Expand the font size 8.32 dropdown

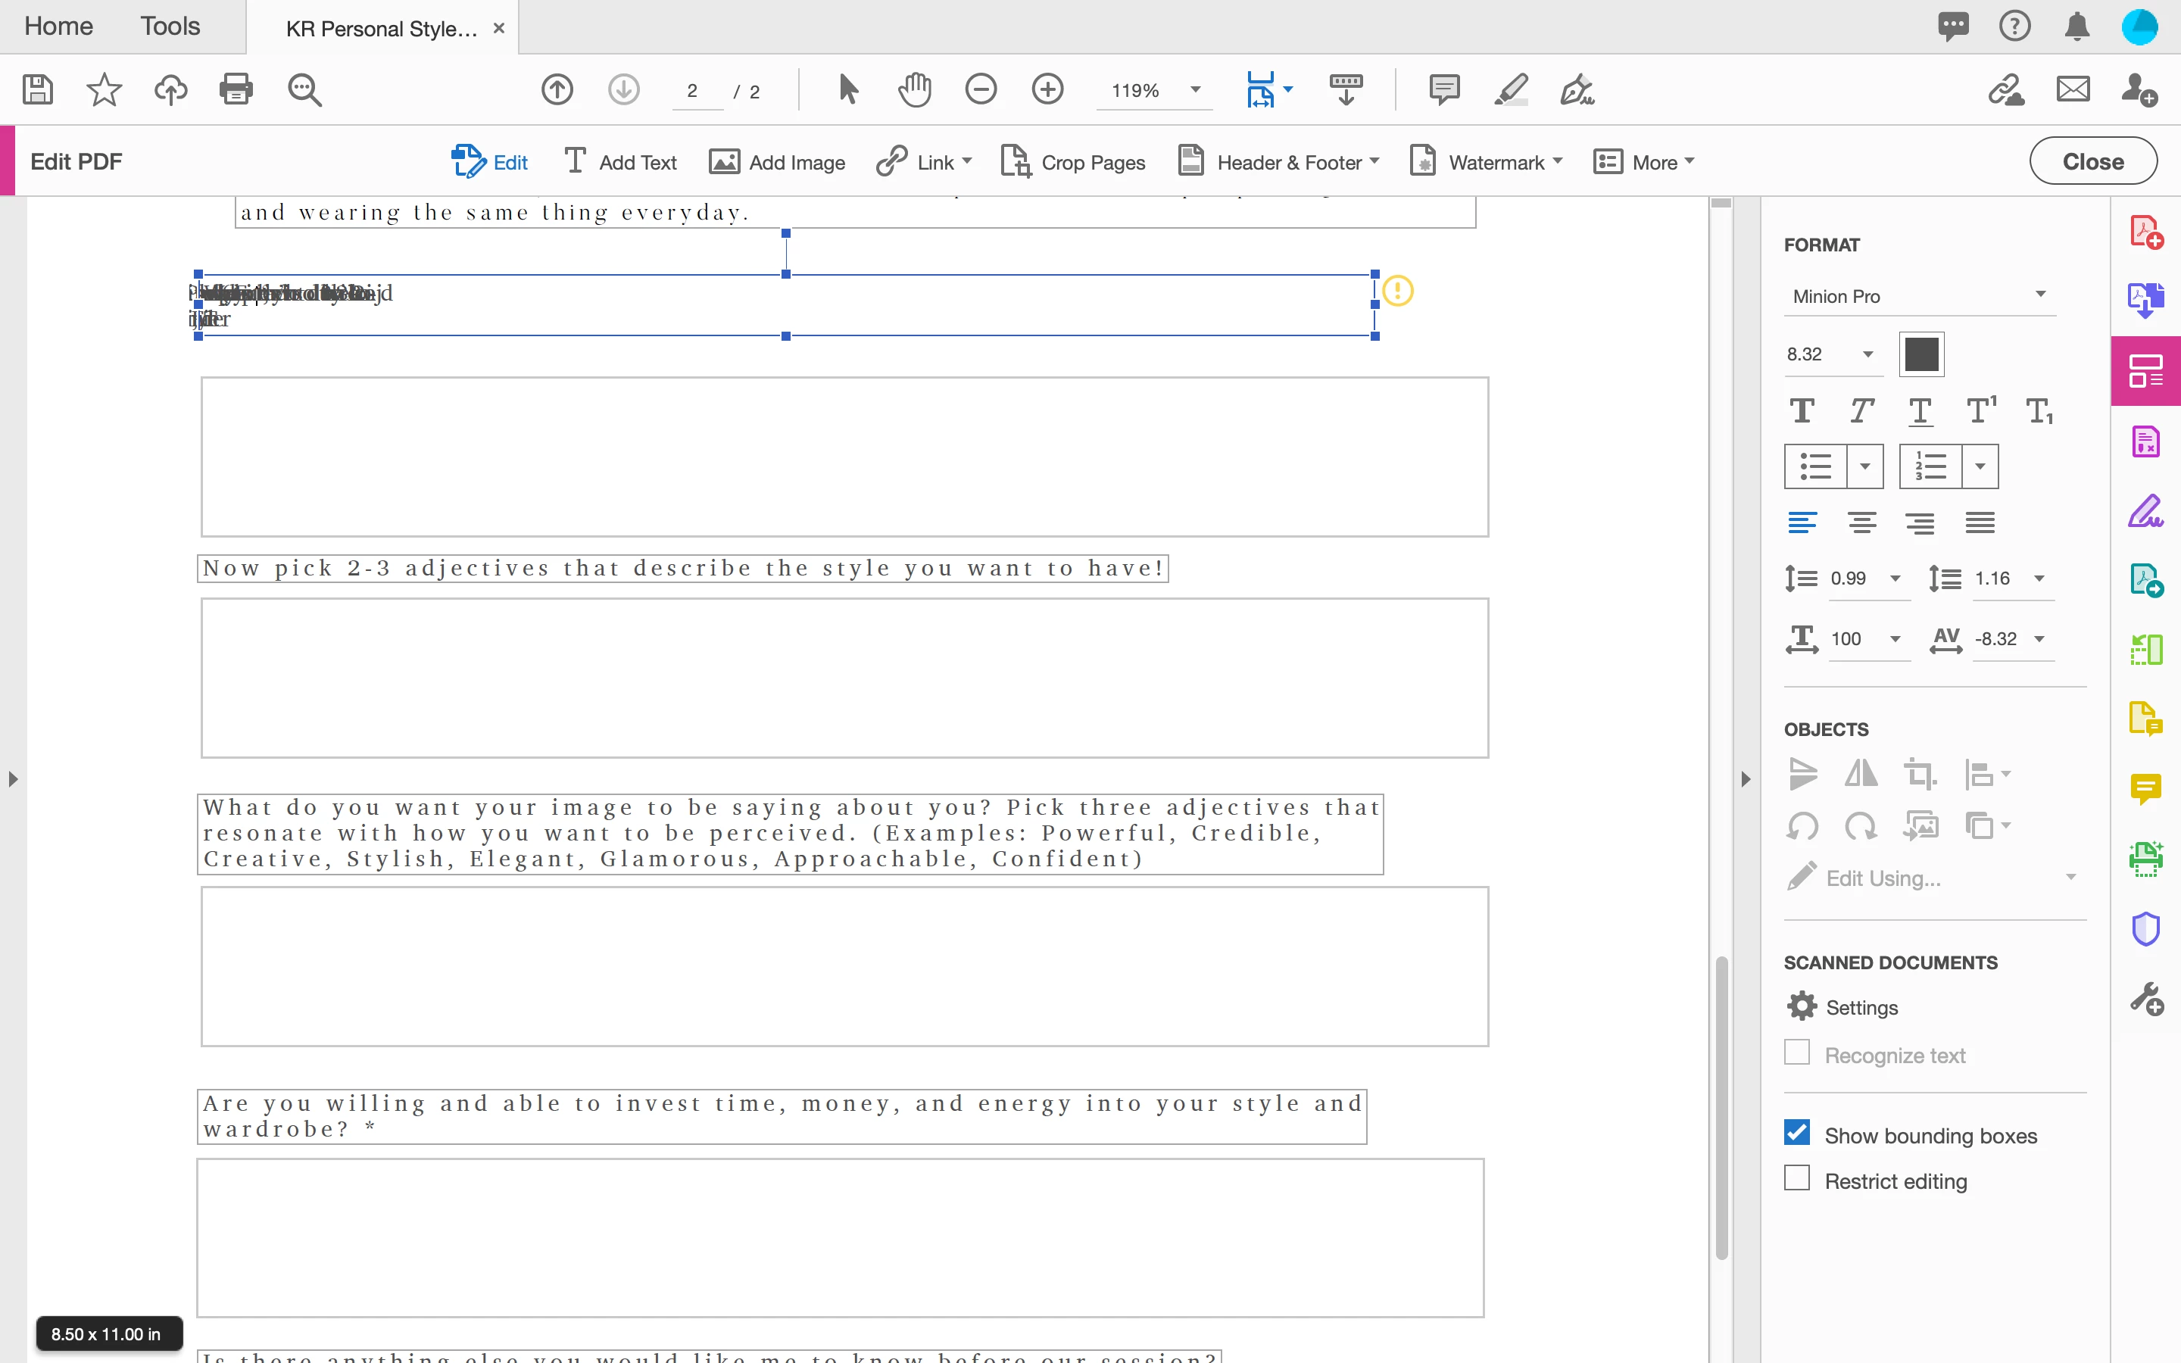(1867, 354)
